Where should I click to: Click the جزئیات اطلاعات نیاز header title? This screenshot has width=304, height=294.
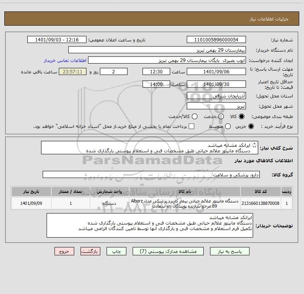click(269, 19)
